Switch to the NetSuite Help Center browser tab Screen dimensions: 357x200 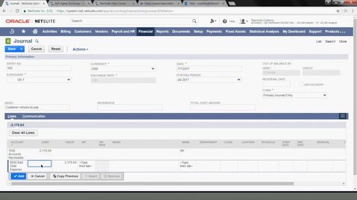point(113,4)
